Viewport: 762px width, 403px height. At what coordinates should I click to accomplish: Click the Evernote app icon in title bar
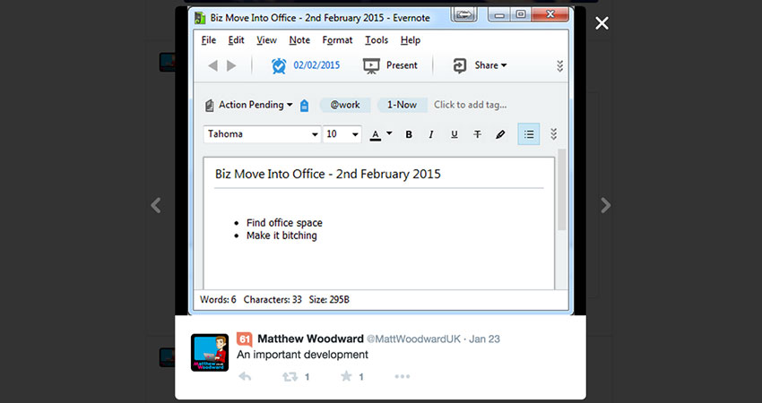pos(200,18)
